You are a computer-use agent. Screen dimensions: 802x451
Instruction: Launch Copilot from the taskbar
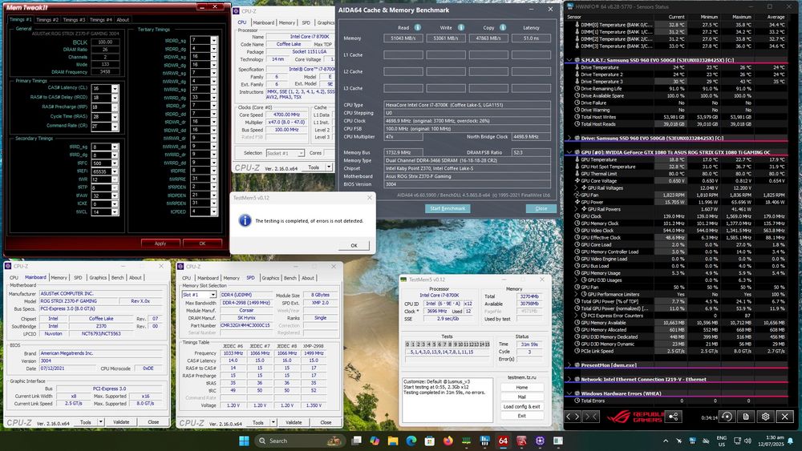(375, 441)
